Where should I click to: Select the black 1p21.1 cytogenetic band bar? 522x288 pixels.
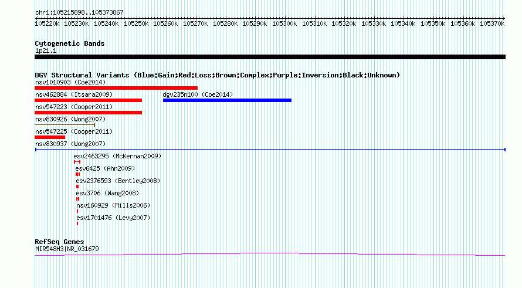(x=270, y=57)
